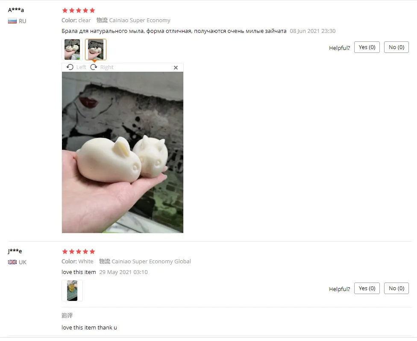Mark A***a's review helpful with Yes

367,47
